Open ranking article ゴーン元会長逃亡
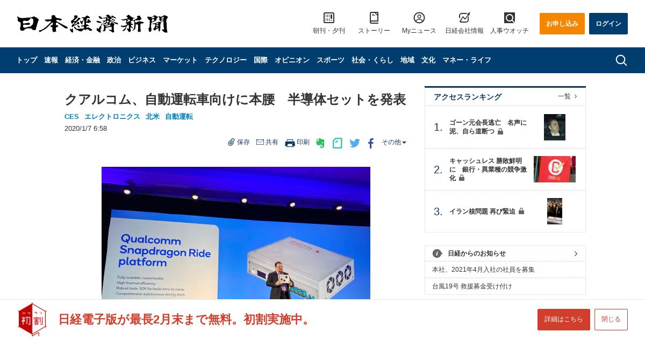 [488, 127]
